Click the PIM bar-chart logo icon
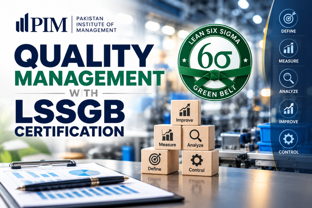Viewport: 312px width, 208px height. point(22,23)
